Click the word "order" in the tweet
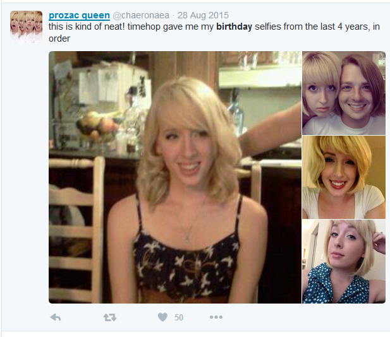Screen dimensions: 390x337 pos(59,38)
